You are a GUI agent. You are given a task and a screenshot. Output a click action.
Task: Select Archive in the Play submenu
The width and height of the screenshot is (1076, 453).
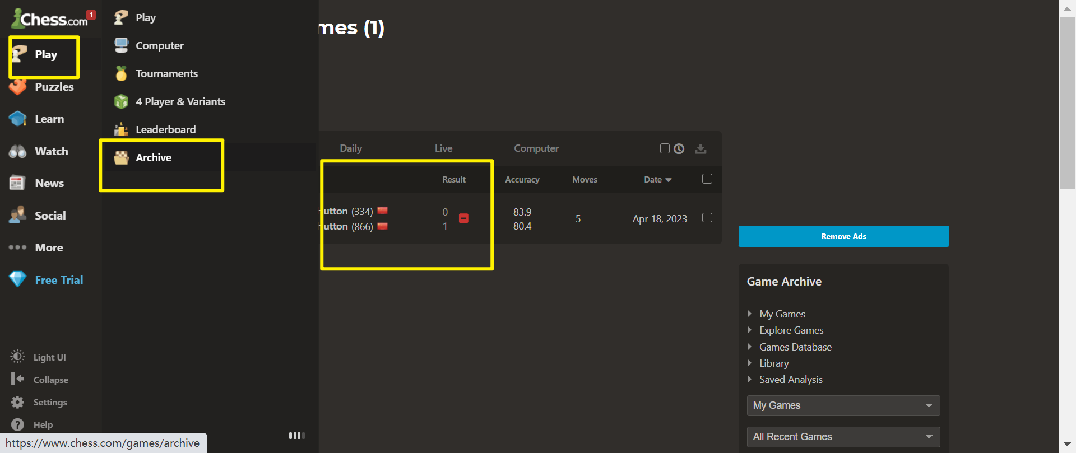tap(154, 157)
